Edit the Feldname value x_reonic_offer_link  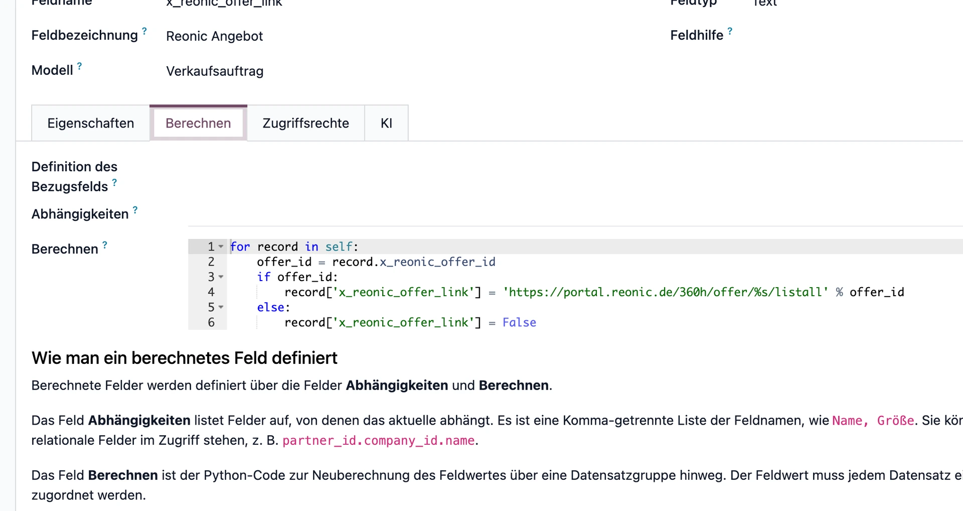pos(225,4)
